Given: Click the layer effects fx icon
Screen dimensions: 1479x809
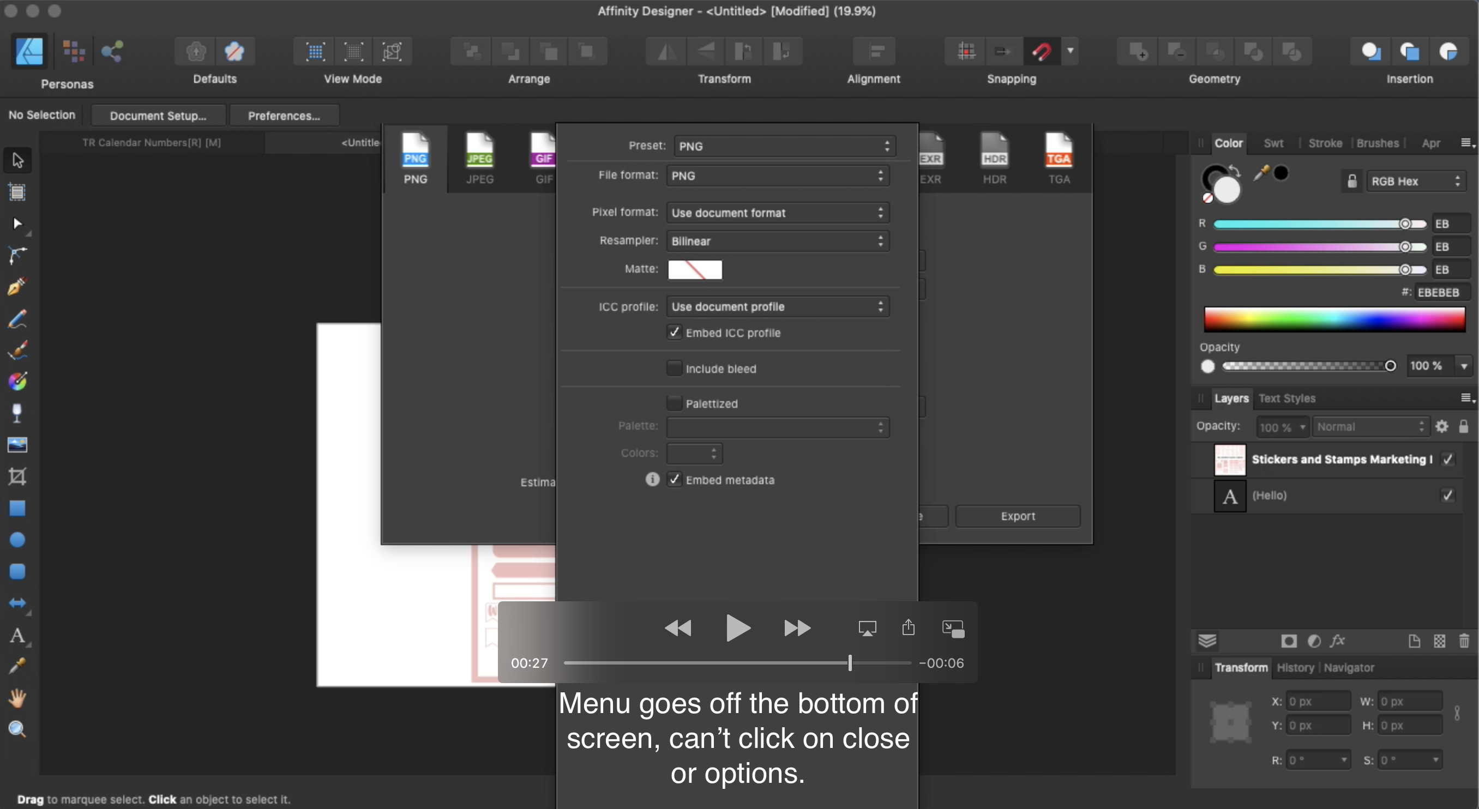Looking at the screenshot, I should 1338,641.
